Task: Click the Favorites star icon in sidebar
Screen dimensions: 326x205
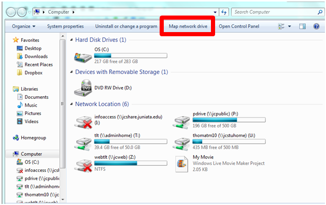Action: [16, 40]
